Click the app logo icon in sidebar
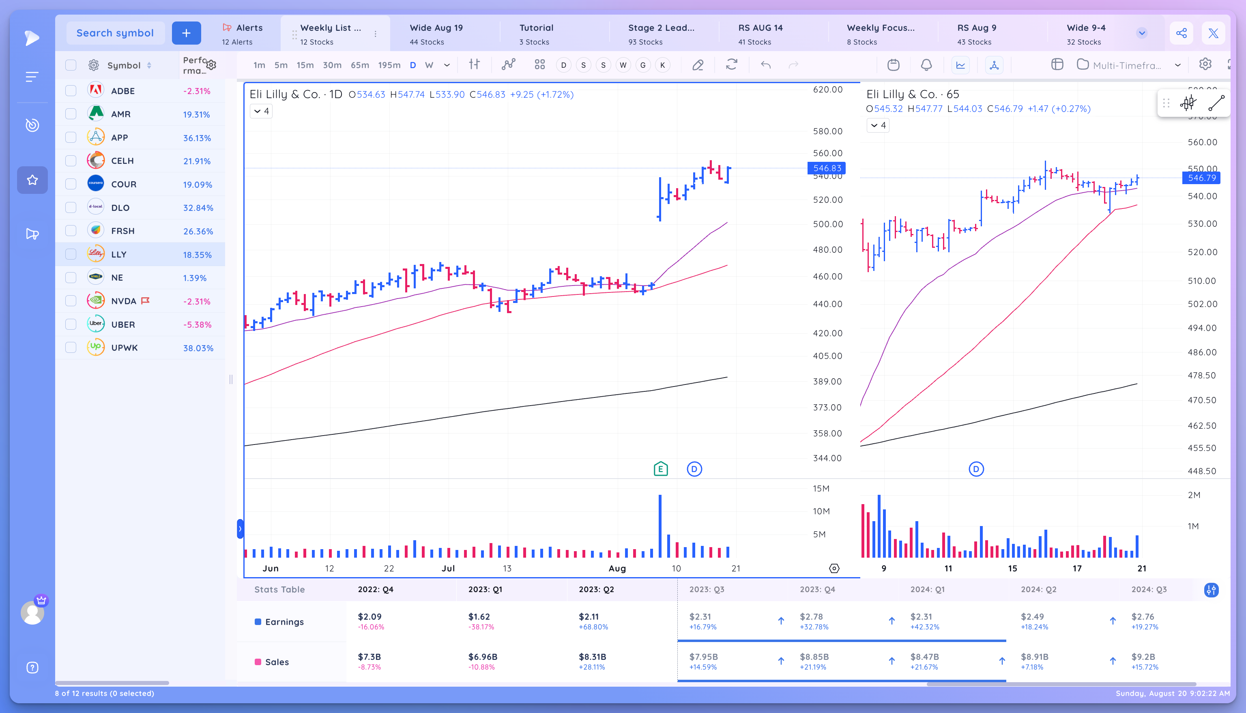The height and width of the screenshot is (713, 1246). [32, 38]
